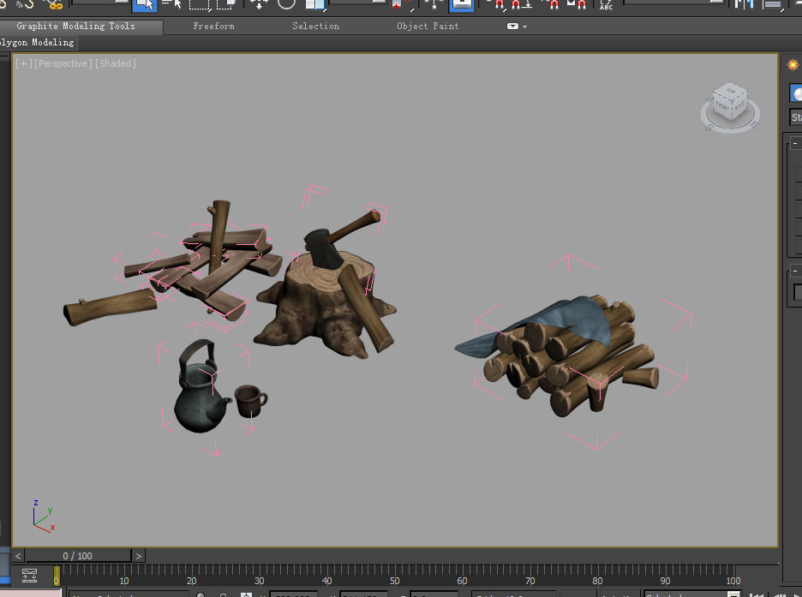This screenshot has height=597, width=802.
Task: Tick the checkbox in the lower rollout
Action: (x=798, y=292)
